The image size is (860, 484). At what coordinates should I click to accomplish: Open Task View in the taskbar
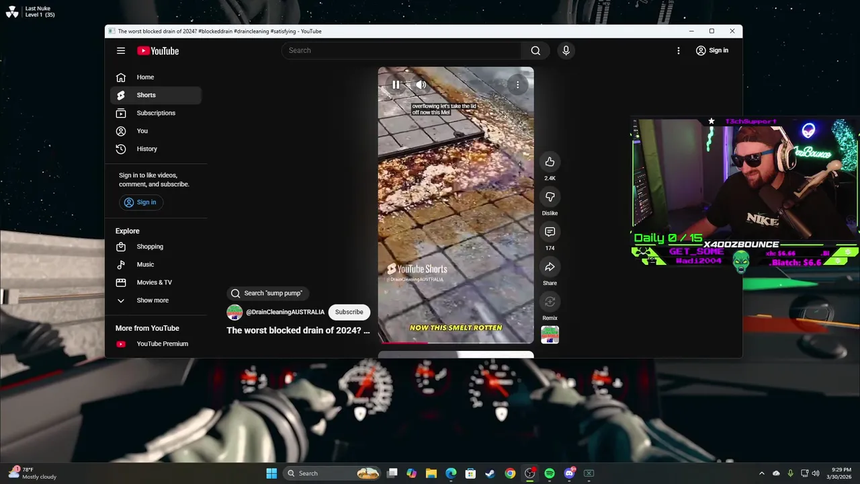pos(392,473)
